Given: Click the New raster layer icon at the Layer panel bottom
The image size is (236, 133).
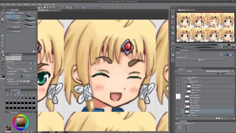Looking at the screenshot, I should pyautogui.click(x=217, y=119).
